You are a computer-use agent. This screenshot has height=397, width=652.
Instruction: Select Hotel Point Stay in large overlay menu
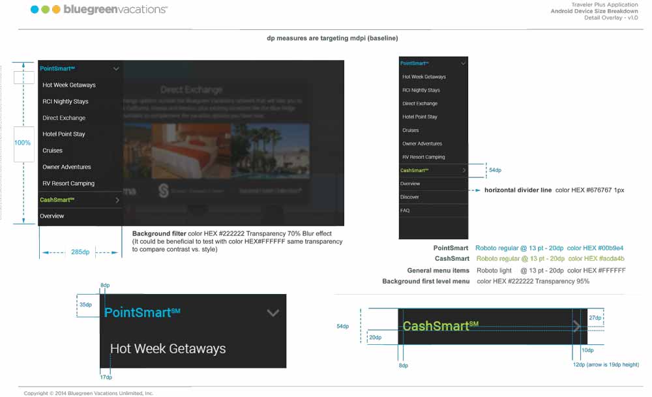64,134
